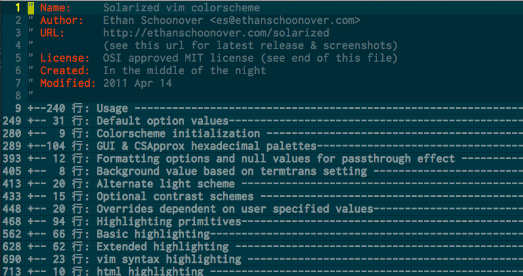Click the Author: comment label
This screenshot has height=276, width=523.
(62, 20)
